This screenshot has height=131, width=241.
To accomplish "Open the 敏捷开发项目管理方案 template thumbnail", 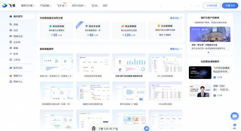I will (x=93, y=91).
